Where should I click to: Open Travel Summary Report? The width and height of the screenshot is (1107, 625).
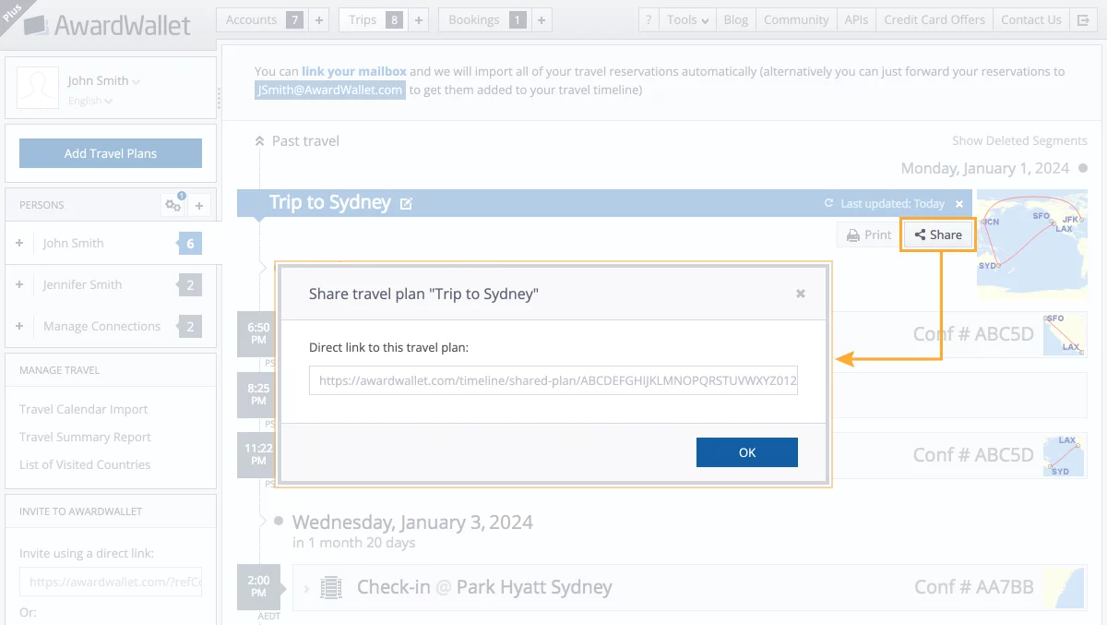(x=85, y=437)
